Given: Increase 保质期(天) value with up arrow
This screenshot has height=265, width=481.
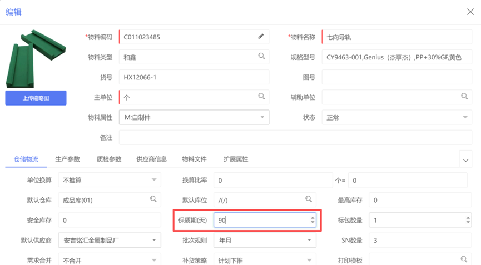Looking at the screenshot, I should 313,217.
